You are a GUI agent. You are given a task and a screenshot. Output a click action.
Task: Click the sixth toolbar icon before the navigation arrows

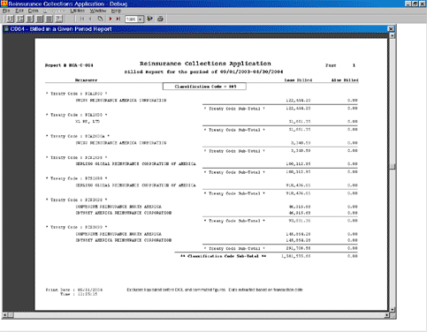[x=59, y=19]
